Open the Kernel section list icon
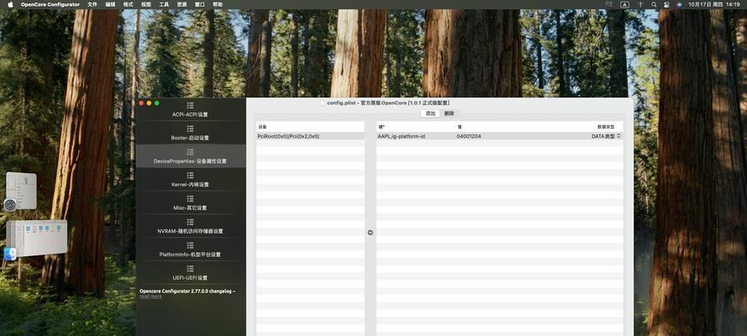The image size is (747, 336). (x=190, y=175)
